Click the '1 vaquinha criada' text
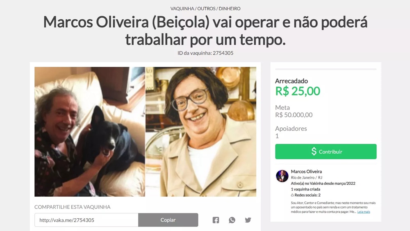Viewport: 410px width, 231px height. click(305, 189)
